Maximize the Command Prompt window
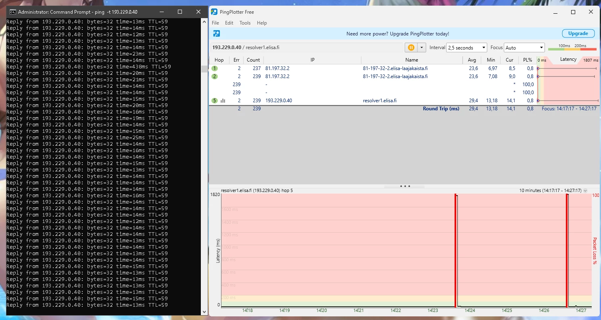This screenshot has width=601, height=320. pyautogui.click(x=180, y=12)
